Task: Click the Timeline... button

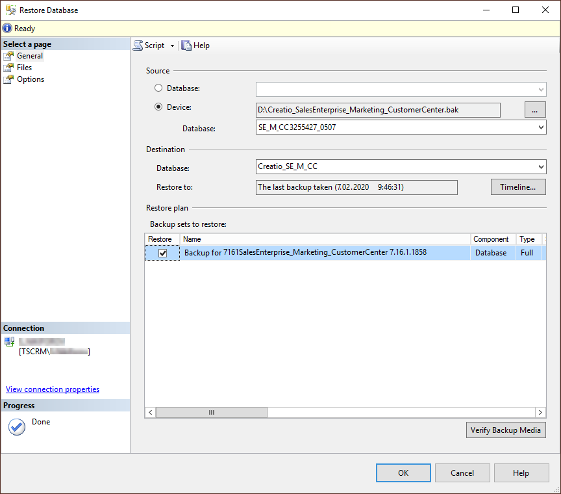Action: (517, 187)
